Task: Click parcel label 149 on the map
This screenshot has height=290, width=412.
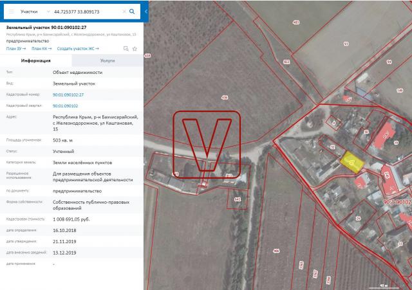Action: [400, 90]
